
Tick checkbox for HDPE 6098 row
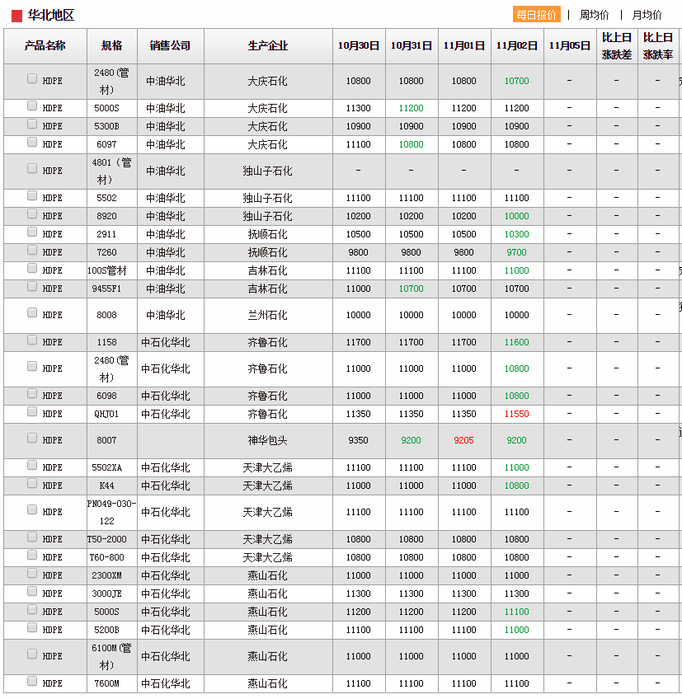coord(32,394)
